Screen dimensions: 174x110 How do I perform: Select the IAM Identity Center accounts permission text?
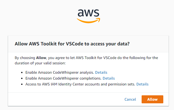pos(80,84)
